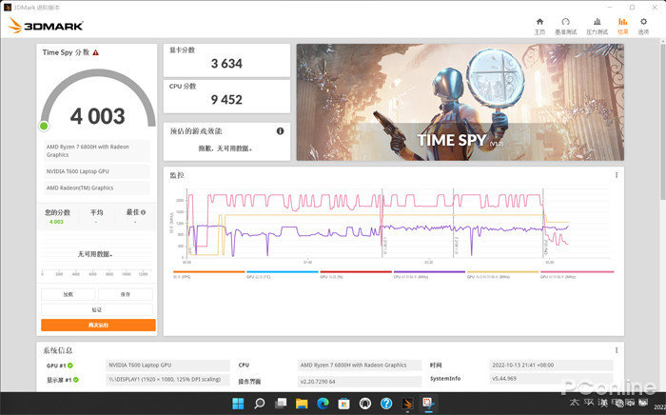This screenshot has width=666, height=415.
Task: Toggle the purple CPU clock frequency legend
Action: click(x=429, y=272)
